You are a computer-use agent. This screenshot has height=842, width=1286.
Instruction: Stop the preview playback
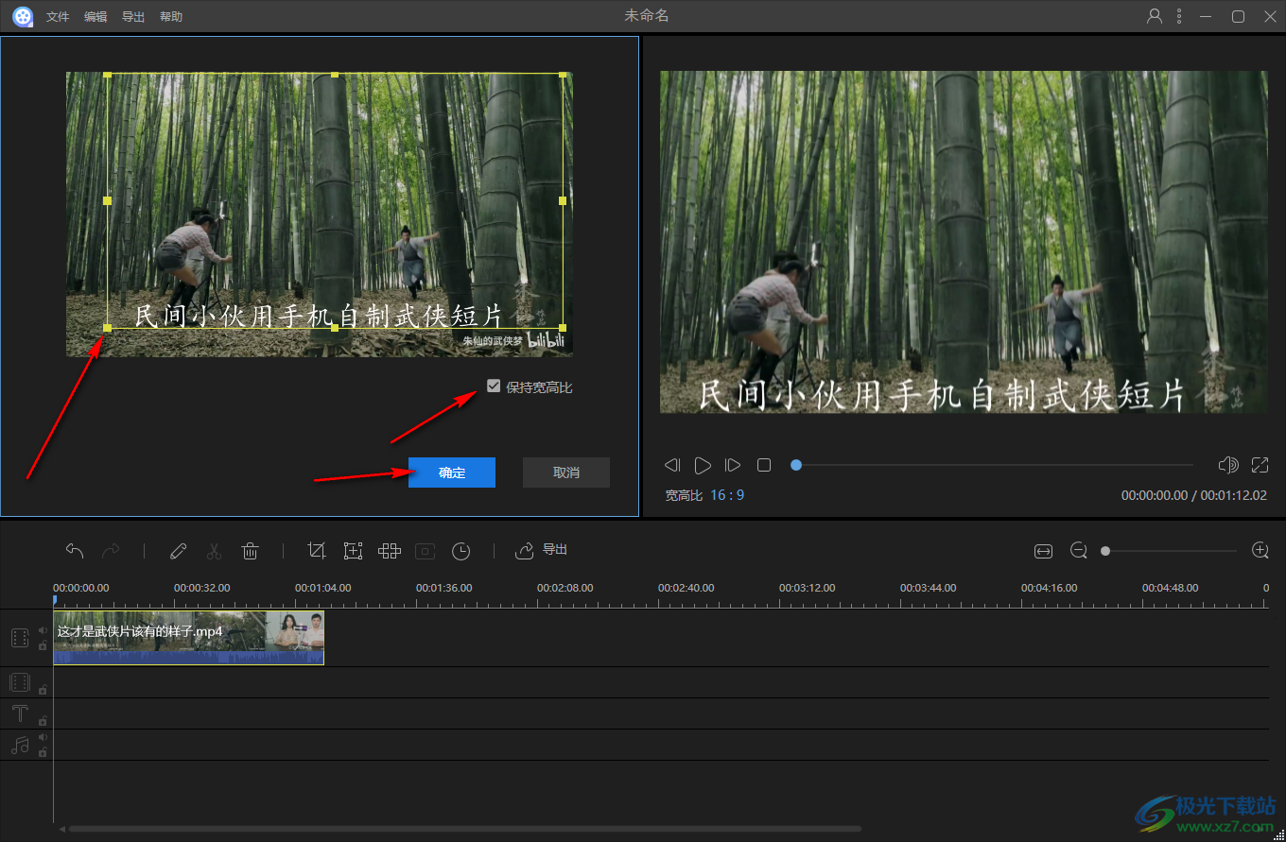point(764,465)
